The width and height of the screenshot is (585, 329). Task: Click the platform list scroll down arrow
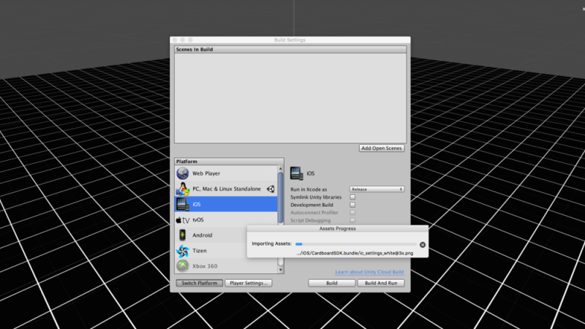pos(281,270)
